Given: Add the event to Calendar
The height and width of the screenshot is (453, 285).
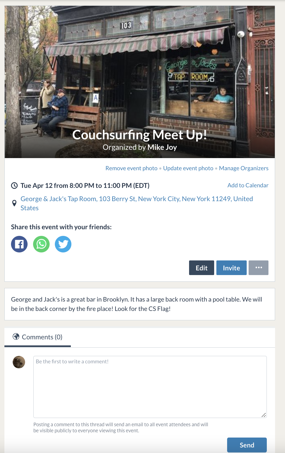Looking at the screenshot, I should (248, 185).
